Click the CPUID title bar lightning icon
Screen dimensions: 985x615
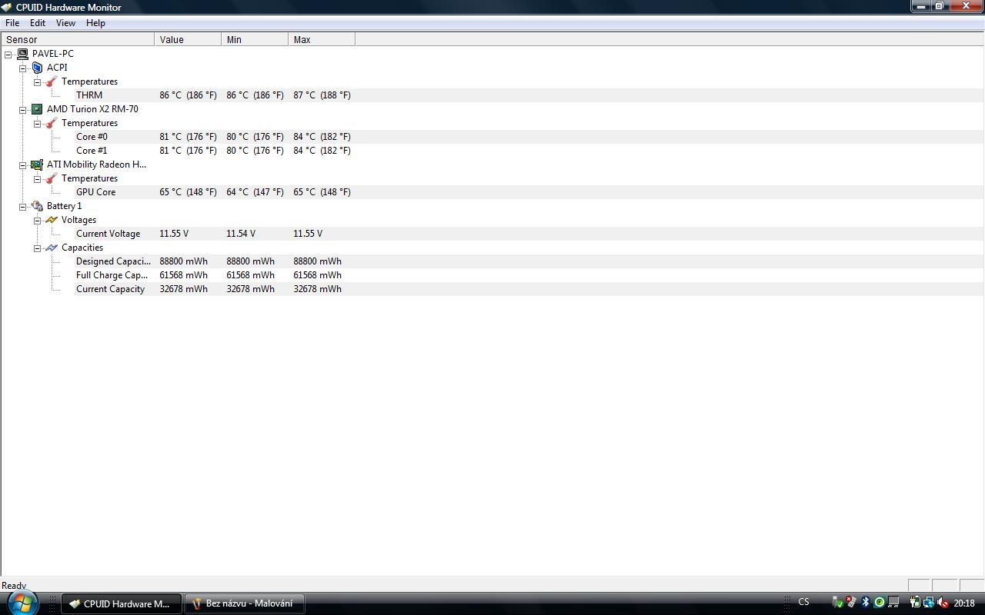[7, 7]
